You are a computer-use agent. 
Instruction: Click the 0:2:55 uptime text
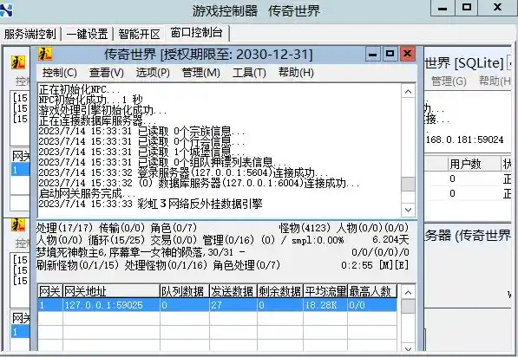click(x=357, y=265)
